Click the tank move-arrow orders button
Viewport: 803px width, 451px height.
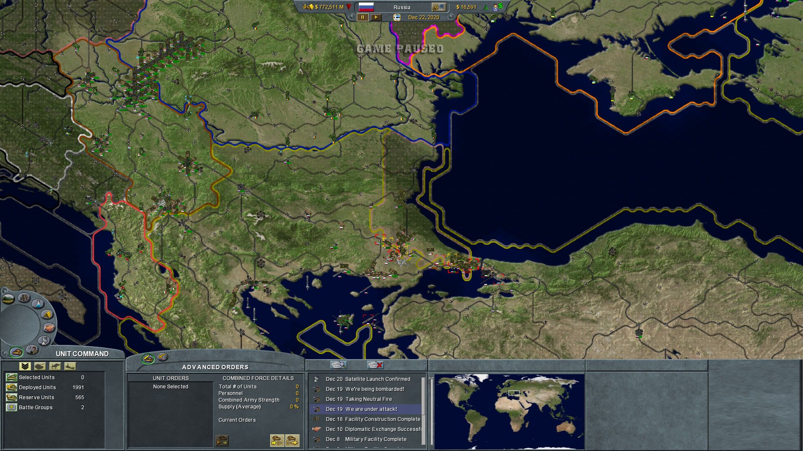(x=292, y=440)
